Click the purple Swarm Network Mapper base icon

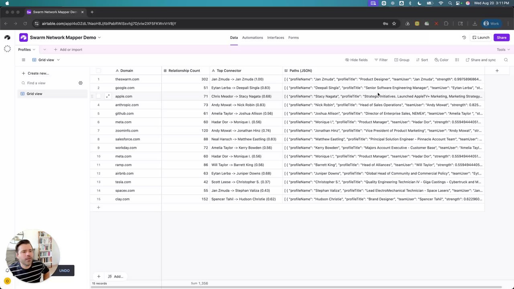[x=23, y=37]
